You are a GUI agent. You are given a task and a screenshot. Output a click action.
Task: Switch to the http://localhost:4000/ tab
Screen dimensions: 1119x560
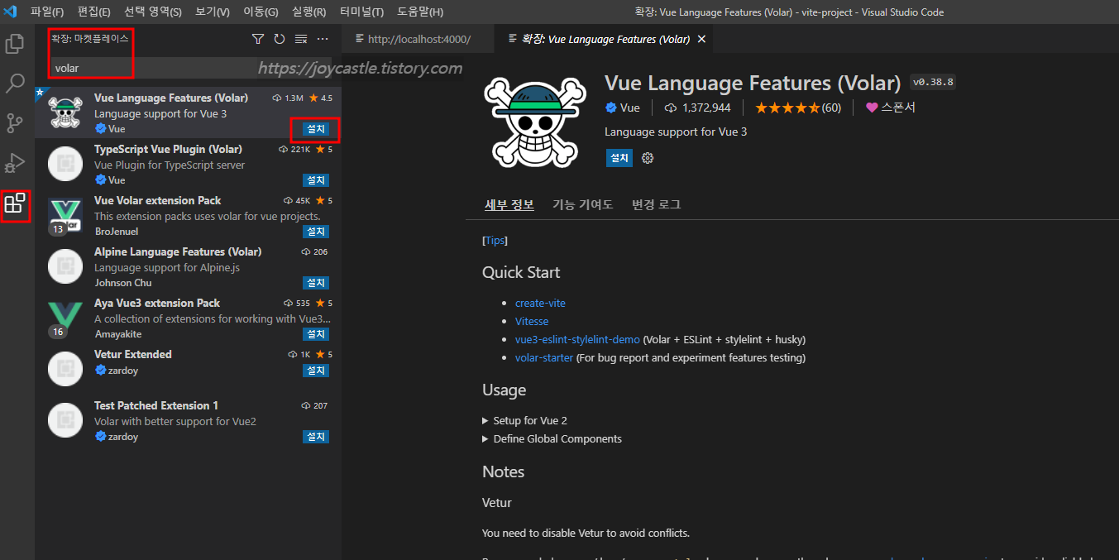418,39
